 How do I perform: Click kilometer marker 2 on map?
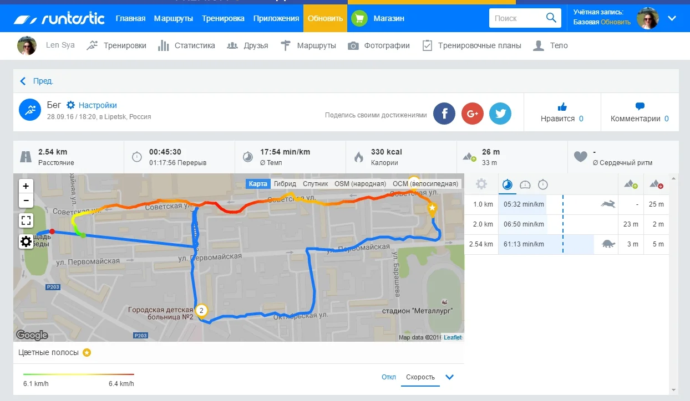[202, 311]
